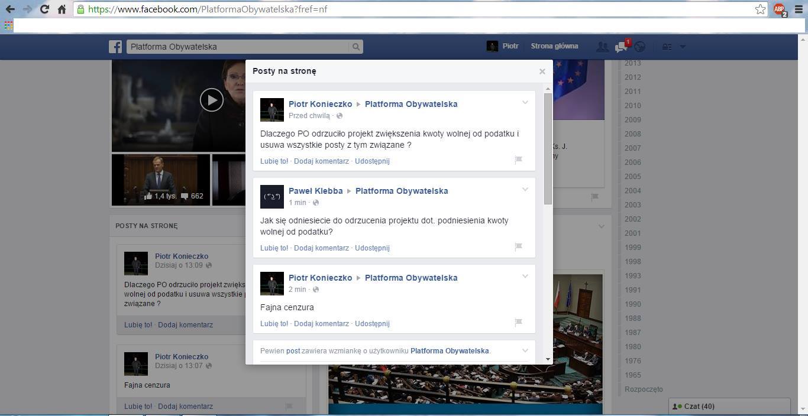
Task: Select year 2010 in the timeline
Action: click(x=632, y=106)
